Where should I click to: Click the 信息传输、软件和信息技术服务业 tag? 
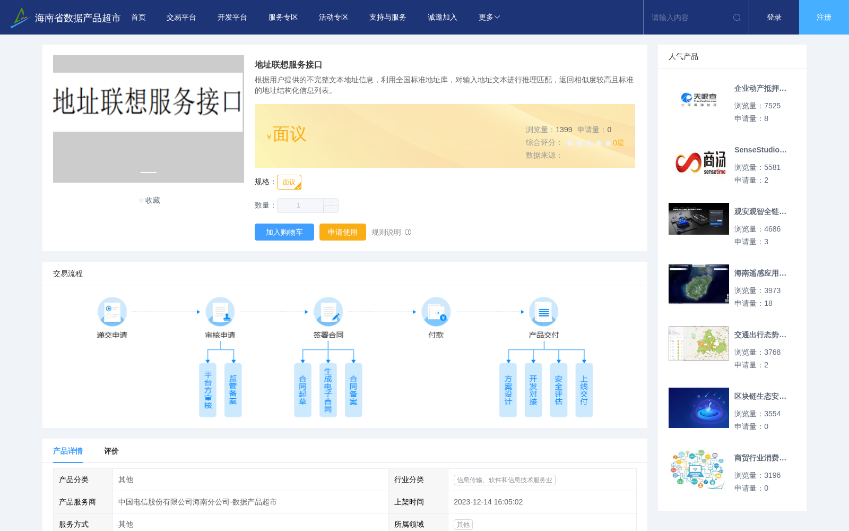[x=505, y=480]
